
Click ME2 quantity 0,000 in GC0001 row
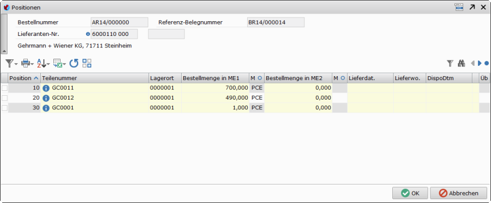pyautogui.click(x=298, y=108)
